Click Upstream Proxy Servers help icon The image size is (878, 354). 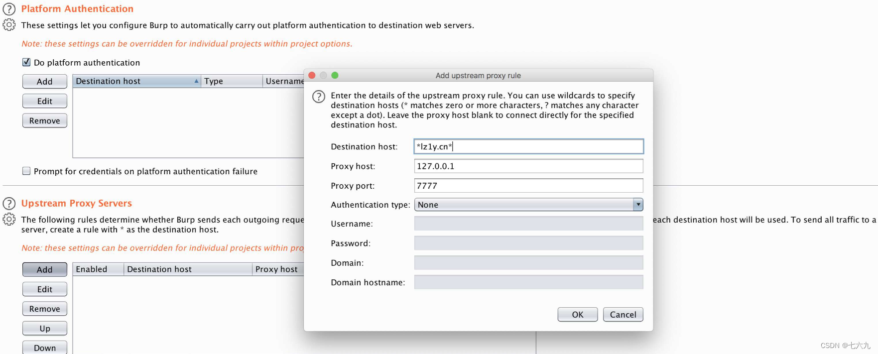(x=9, y=203)
